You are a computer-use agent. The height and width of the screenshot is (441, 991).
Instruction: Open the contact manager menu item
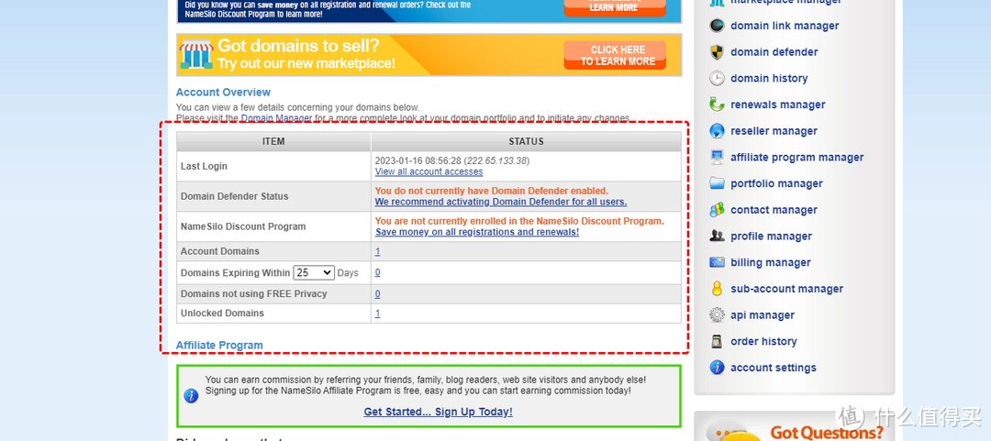[x=774, y=210]
